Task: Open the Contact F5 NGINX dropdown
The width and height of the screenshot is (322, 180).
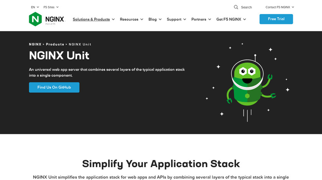Action: (x=280, y=7)
